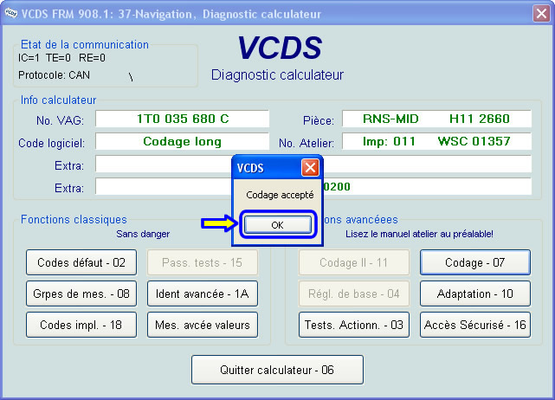The height and width of the screenshot is (400, 555).
Task: Click the Code logiciel field showing Codage long
Action: (x=182, y=141)
